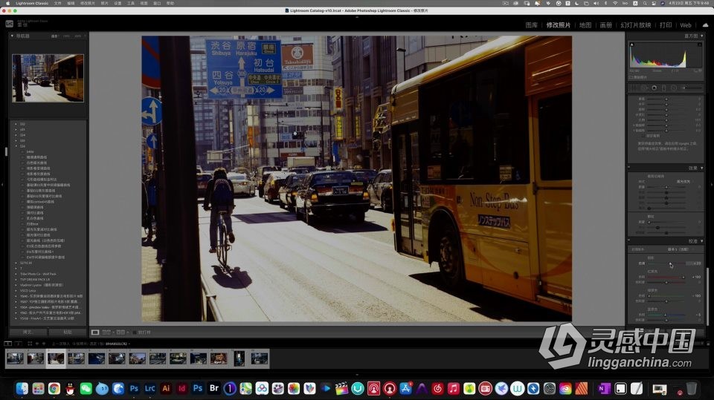Image resolution: width=714 pixels, height=400 pixels.
Task: Open the 地图 (Map) module
Action: click(x=585, y=24)
